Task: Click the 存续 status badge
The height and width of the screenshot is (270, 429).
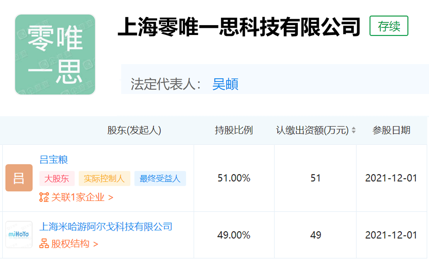Action: pyautogui.click(x=389, y=26)
